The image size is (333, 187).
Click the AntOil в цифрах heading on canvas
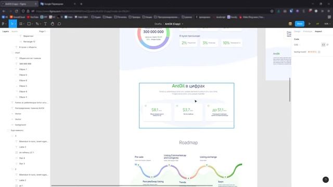(x=188, y=86)
